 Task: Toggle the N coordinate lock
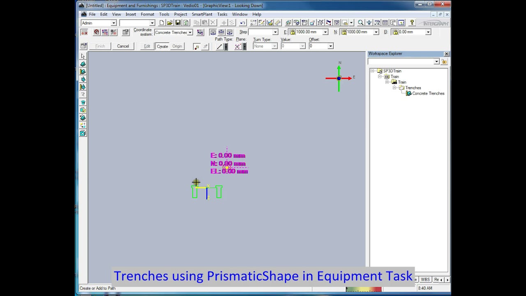(x=344, y=32)
